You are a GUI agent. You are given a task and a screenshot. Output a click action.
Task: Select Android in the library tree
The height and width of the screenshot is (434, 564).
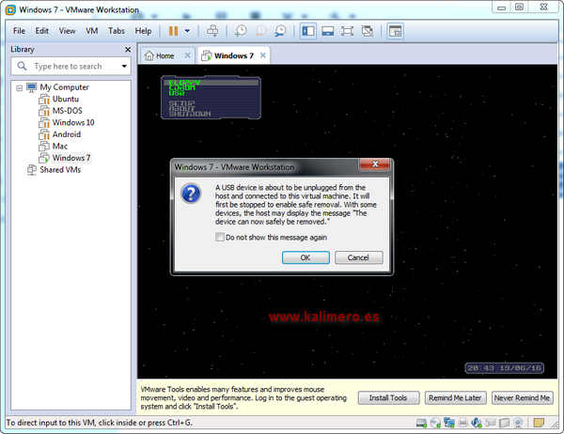(67, 134)
